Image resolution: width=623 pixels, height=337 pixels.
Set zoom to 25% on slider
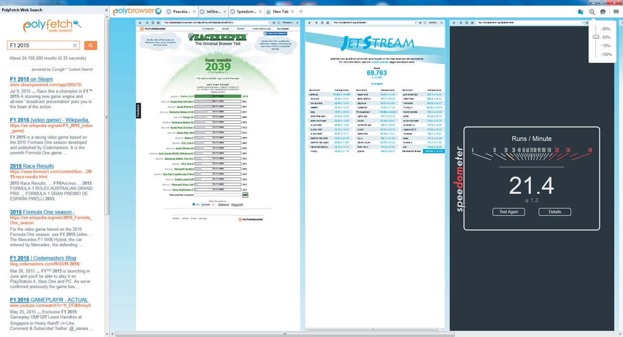coord(606,29)
